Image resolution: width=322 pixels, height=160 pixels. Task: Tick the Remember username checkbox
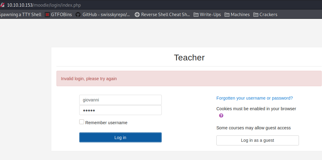click(82, 122)
